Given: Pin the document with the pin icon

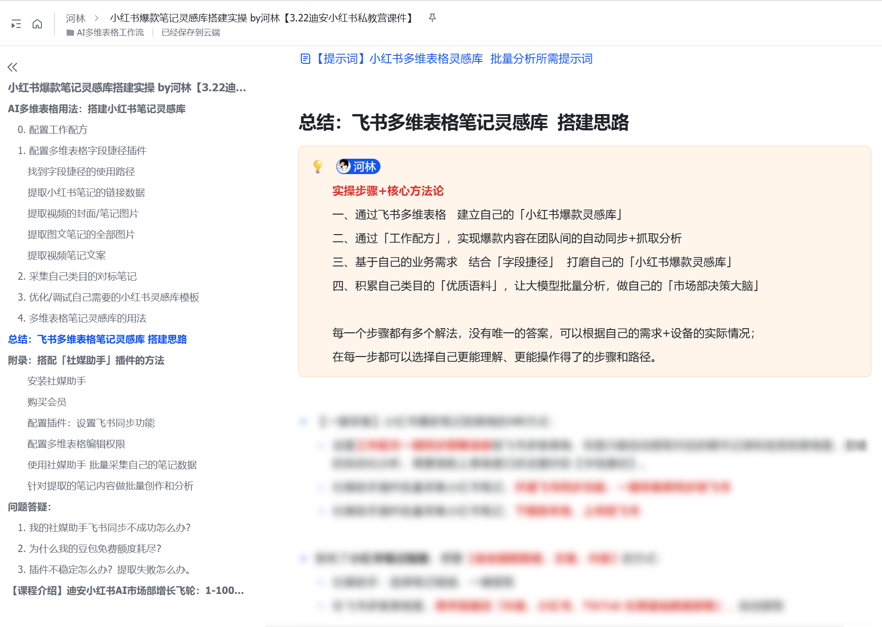Looking at the screenshot, I should pyautogui.click(x=432, y=18).
